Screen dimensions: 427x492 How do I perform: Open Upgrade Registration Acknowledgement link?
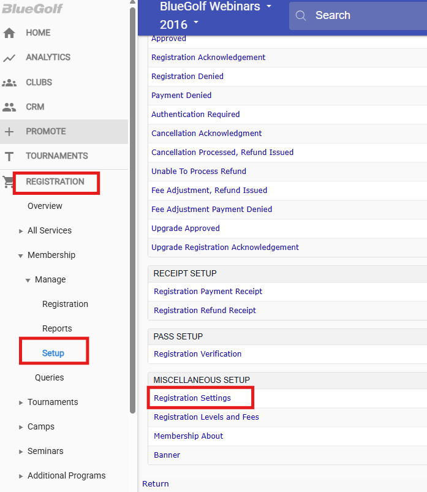(225, 248)
